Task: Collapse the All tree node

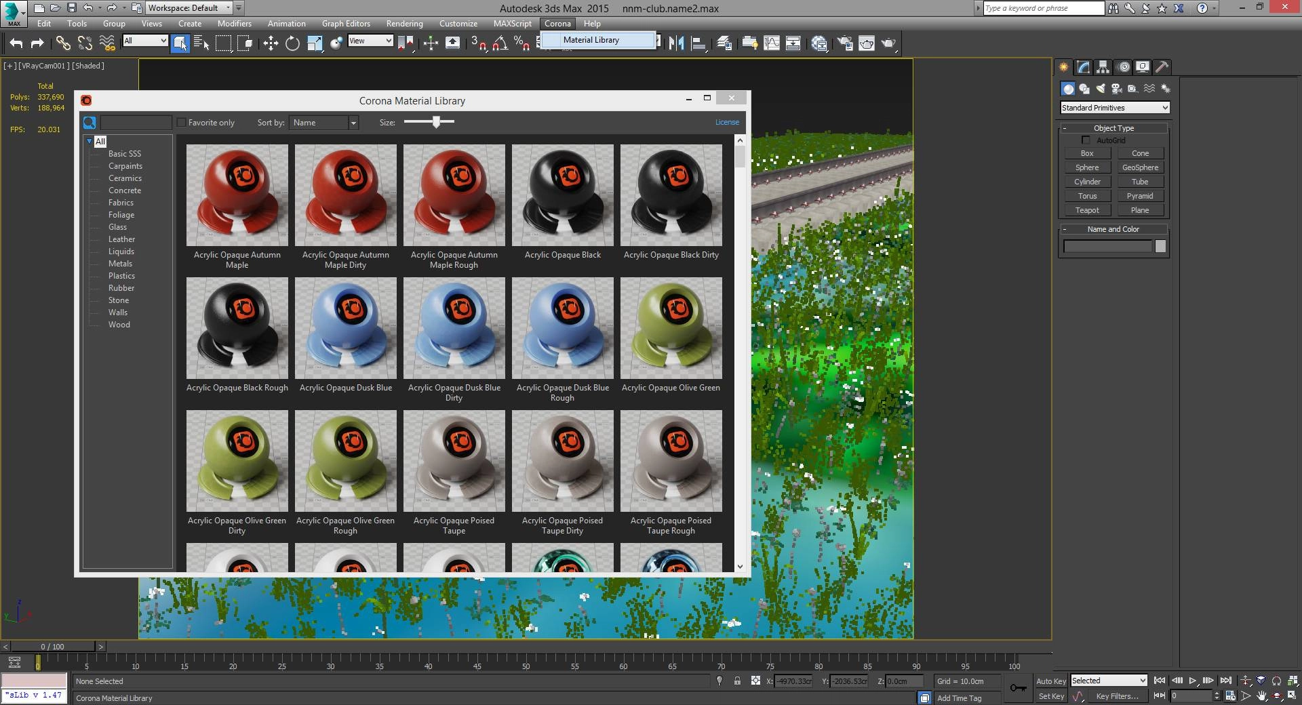Action: click(x=89, y=141)
